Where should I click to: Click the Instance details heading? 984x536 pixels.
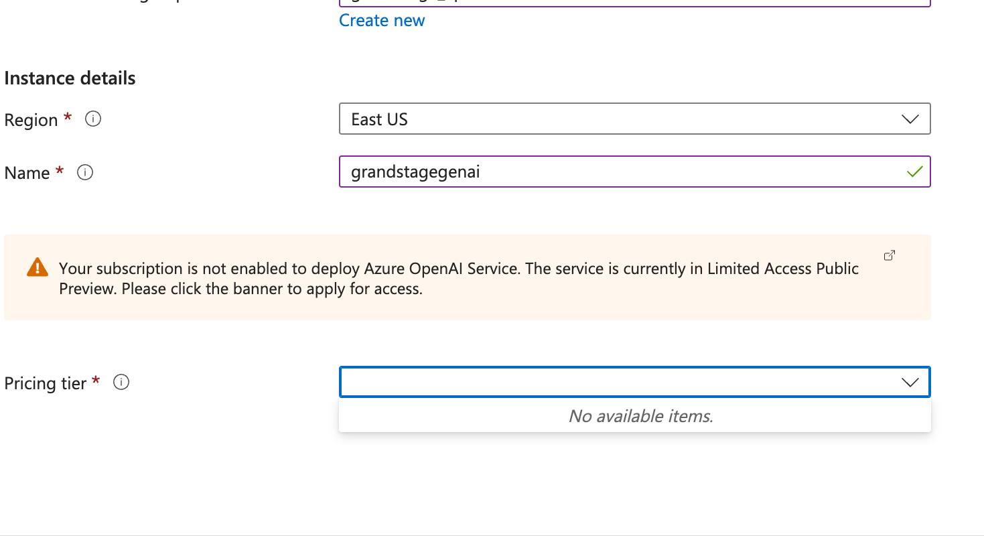[x=70, y=78]
